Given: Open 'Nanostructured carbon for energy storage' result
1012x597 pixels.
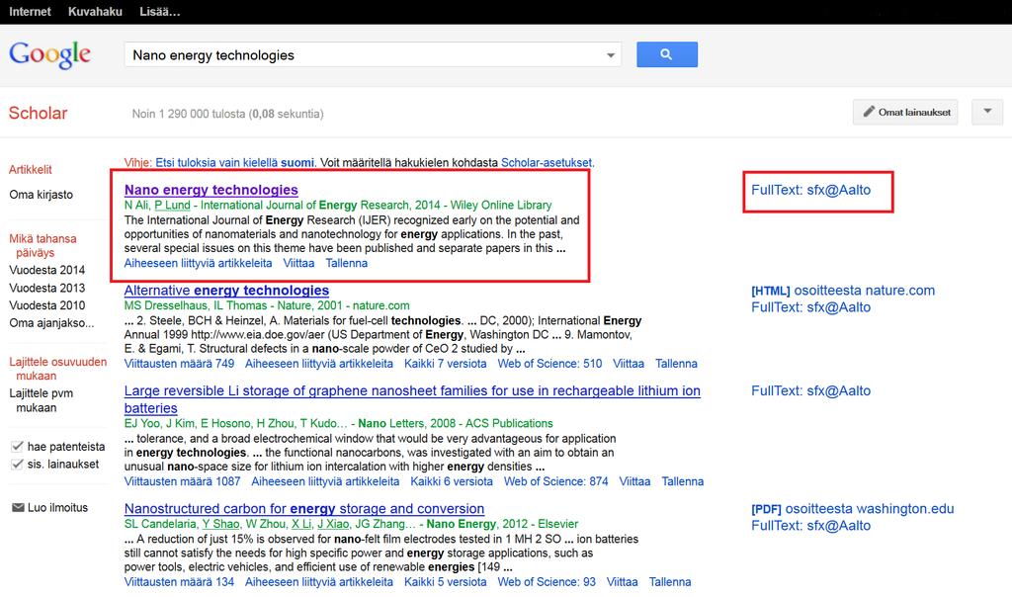Looking at the screenshot, I should point(304,509).
